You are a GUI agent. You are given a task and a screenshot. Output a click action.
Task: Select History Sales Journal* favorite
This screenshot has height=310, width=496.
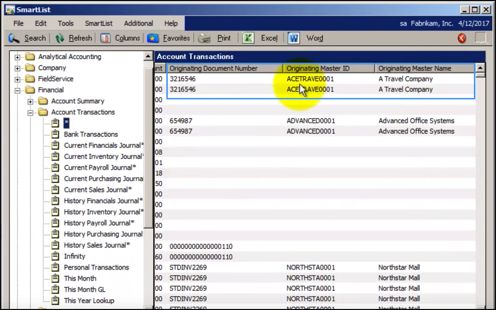pos(97,245)
